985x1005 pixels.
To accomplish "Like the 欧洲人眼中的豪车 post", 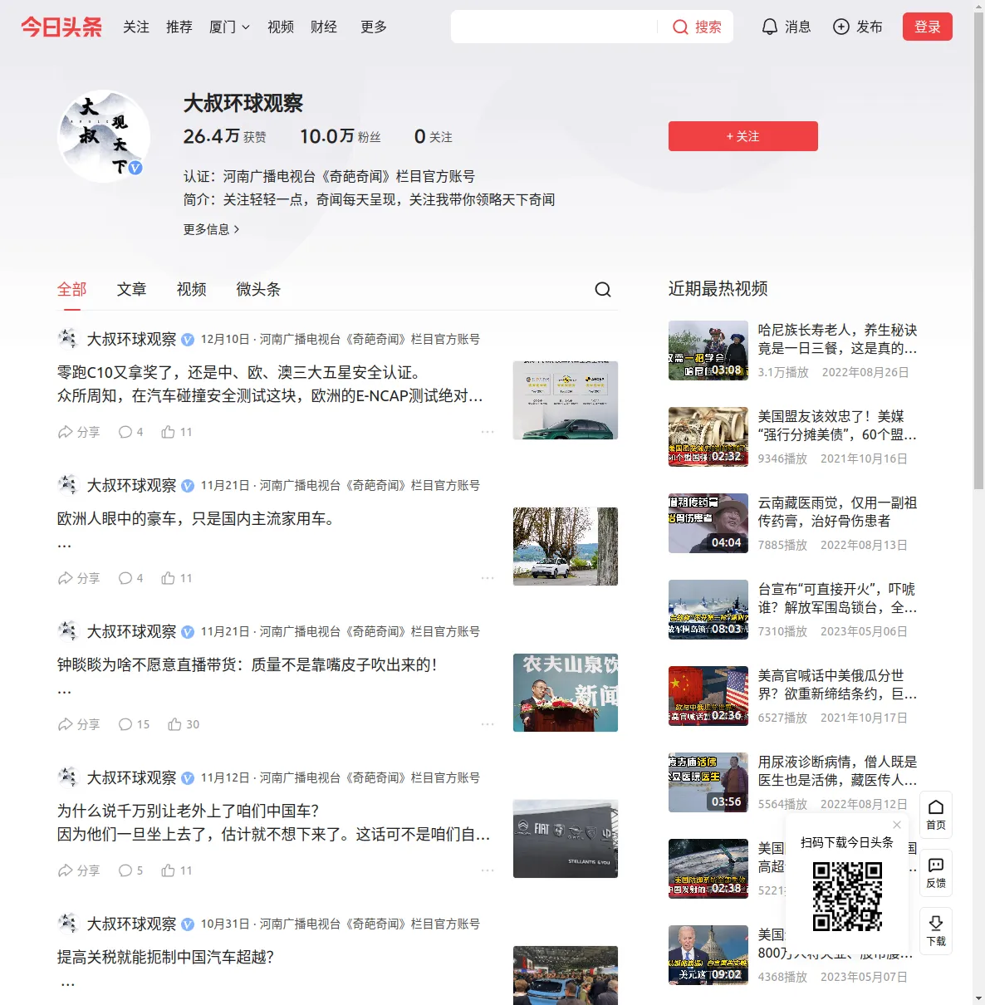I will point(177,578).
